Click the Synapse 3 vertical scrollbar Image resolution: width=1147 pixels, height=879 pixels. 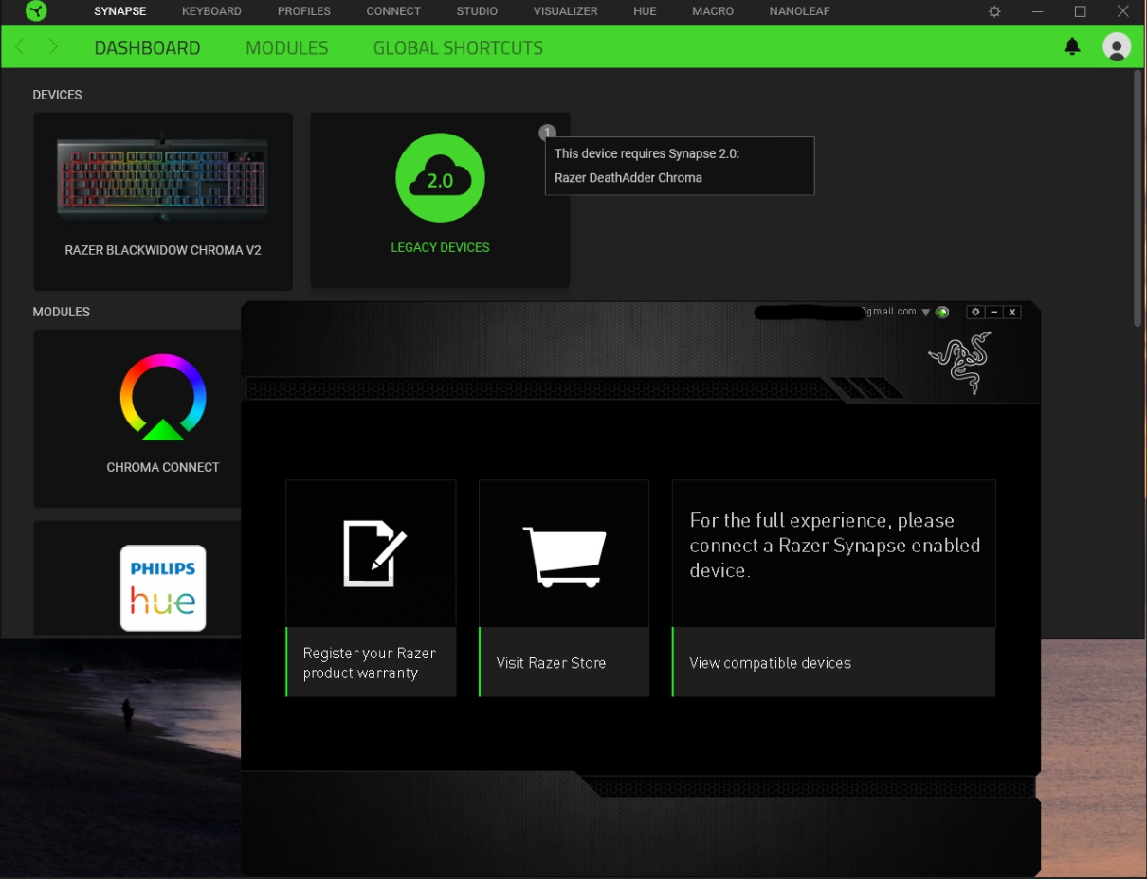coord(1138,199)
